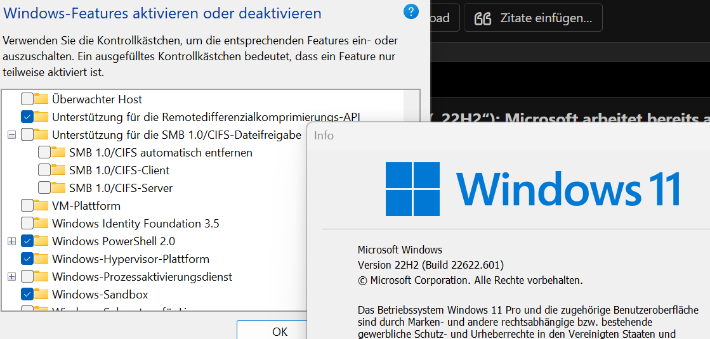The width and height of the screenshot is (710, 339).
Task: Disable the Windows-Hypervisor-Plattform checkbox
Action: tap(27, 259)
